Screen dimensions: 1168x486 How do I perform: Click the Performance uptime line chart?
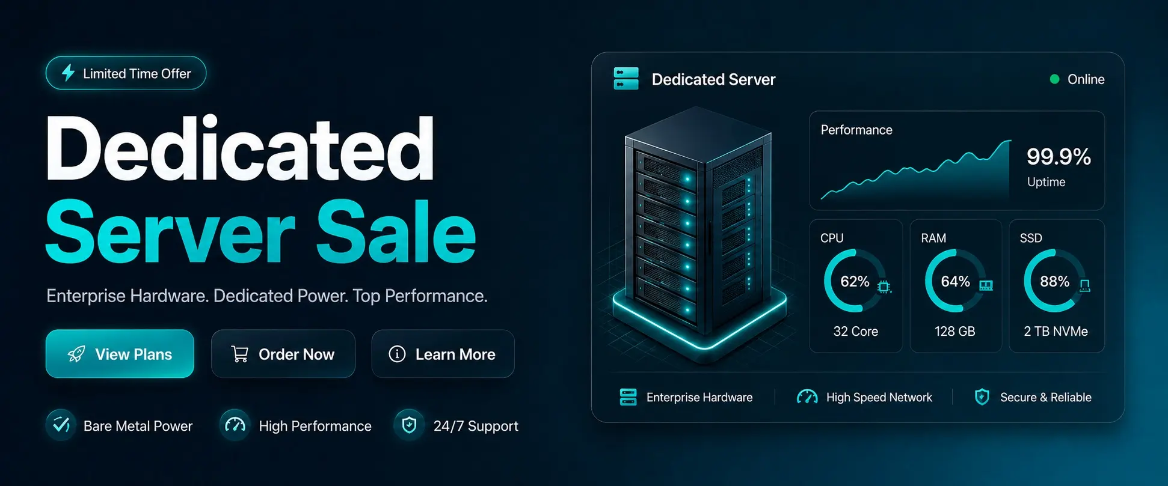click(x=916, y=170)
